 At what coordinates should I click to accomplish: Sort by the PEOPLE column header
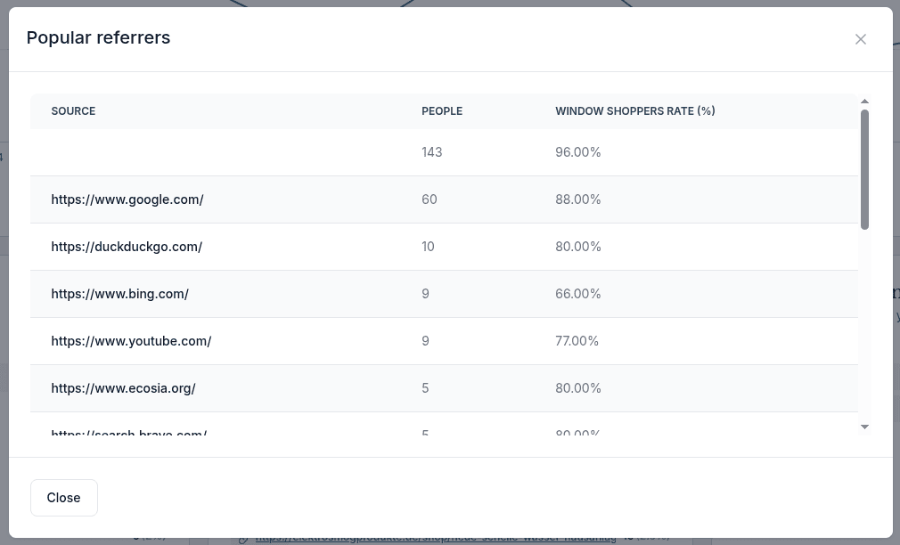click(x=442, y=111)
